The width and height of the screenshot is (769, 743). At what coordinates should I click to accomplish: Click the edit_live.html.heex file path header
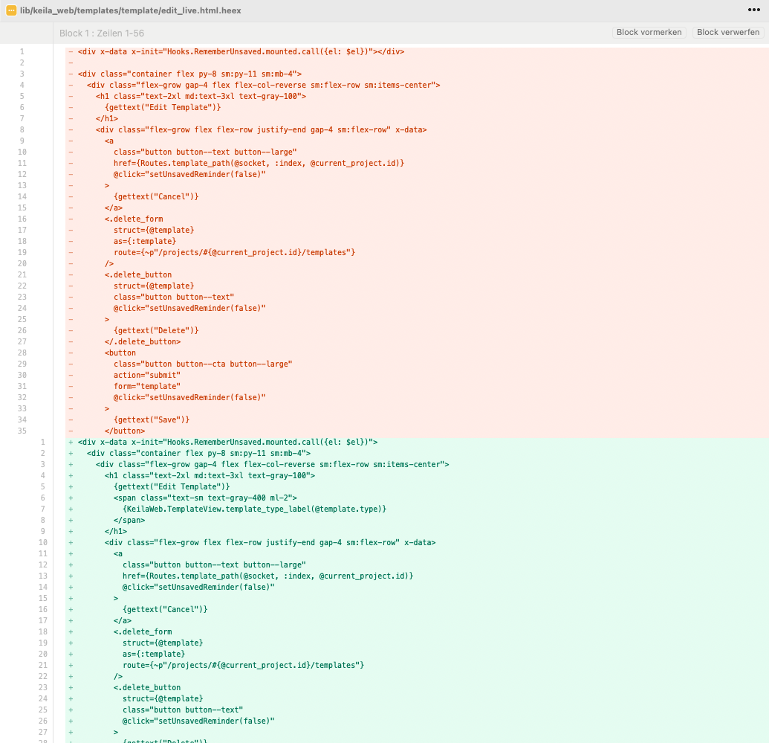(131, 10)
